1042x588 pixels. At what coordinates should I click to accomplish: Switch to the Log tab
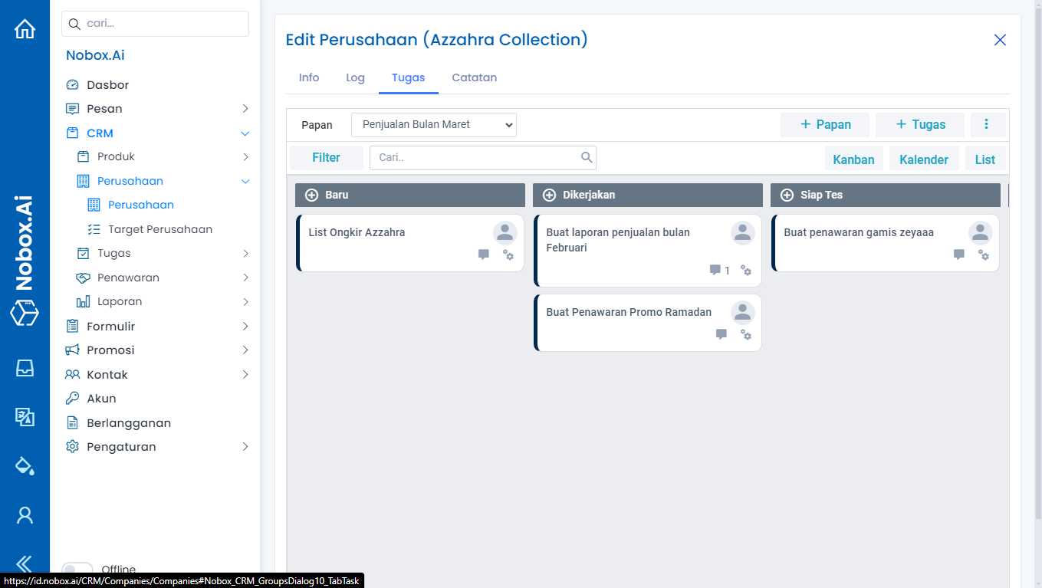355,77
